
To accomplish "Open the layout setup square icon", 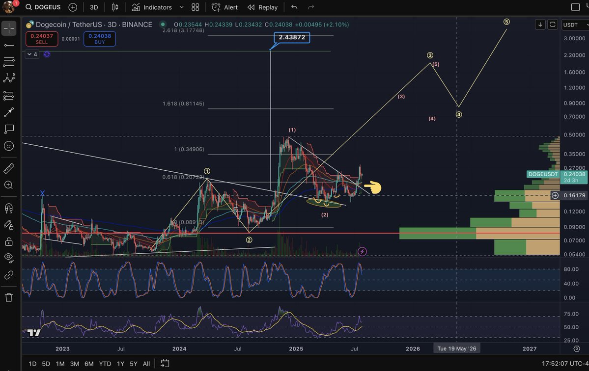I will point(575,7).
